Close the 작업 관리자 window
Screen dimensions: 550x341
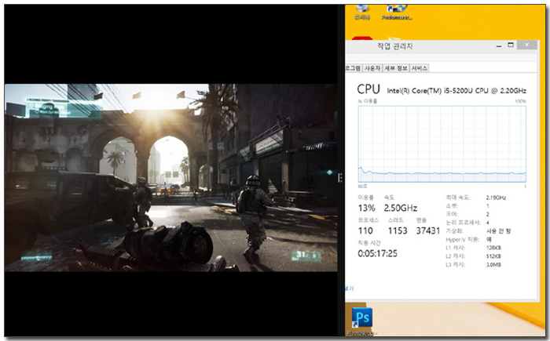[x=527, y=45]
